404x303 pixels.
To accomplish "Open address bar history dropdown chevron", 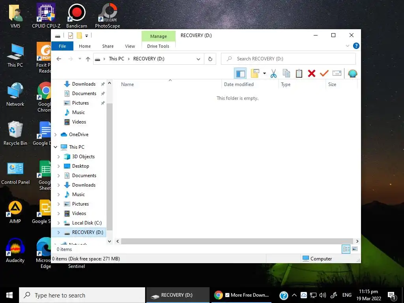I will pos(198,59).
